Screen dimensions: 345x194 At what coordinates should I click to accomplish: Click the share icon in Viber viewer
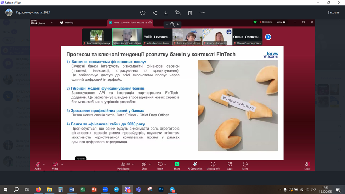pyautogui.click(x=154, y=13)
